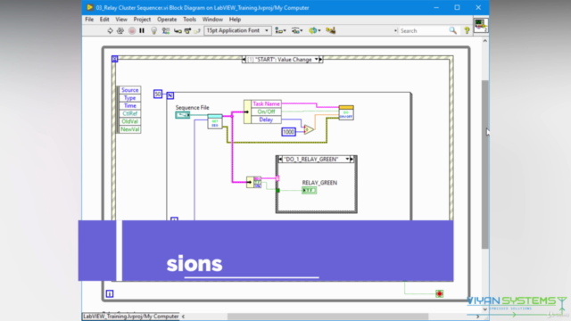The image size is (571, 321).
Task: Click Run Continuously button
Action: click(x=120, y=31)
